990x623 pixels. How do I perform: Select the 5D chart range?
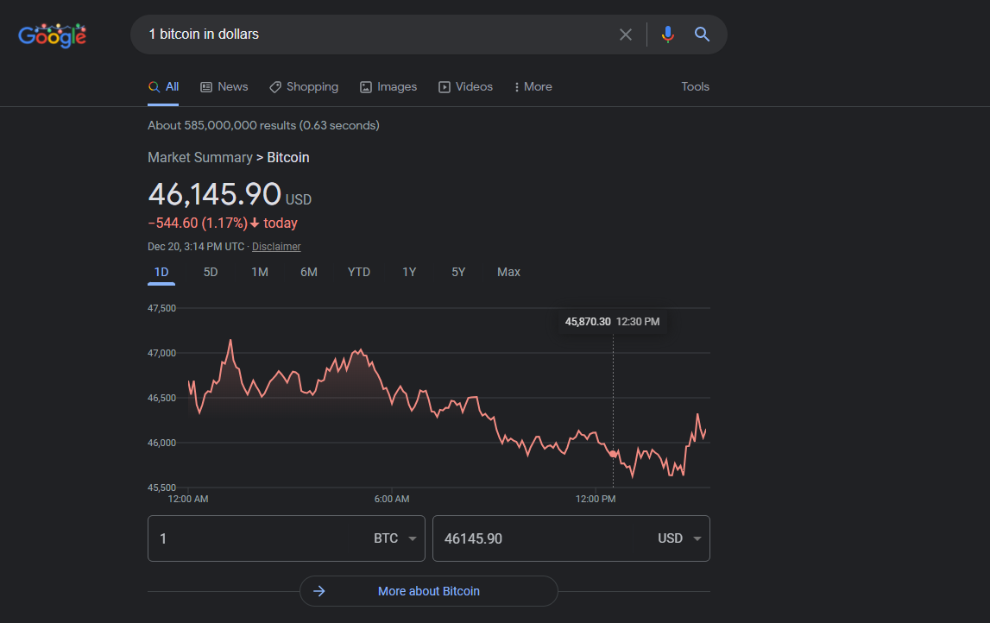(x=211, y=272)
